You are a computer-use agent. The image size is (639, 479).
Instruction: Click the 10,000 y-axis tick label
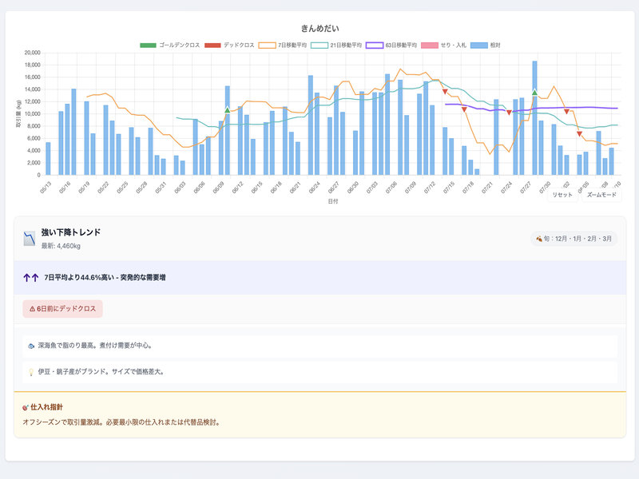point(32,113)
